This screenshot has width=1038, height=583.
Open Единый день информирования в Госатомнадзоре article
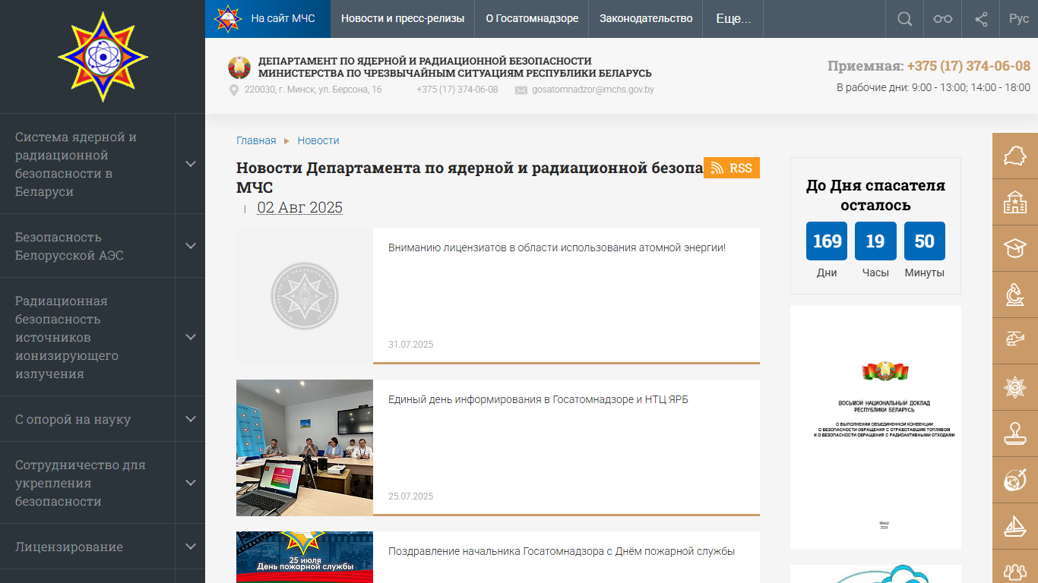(x=538, y=399)
